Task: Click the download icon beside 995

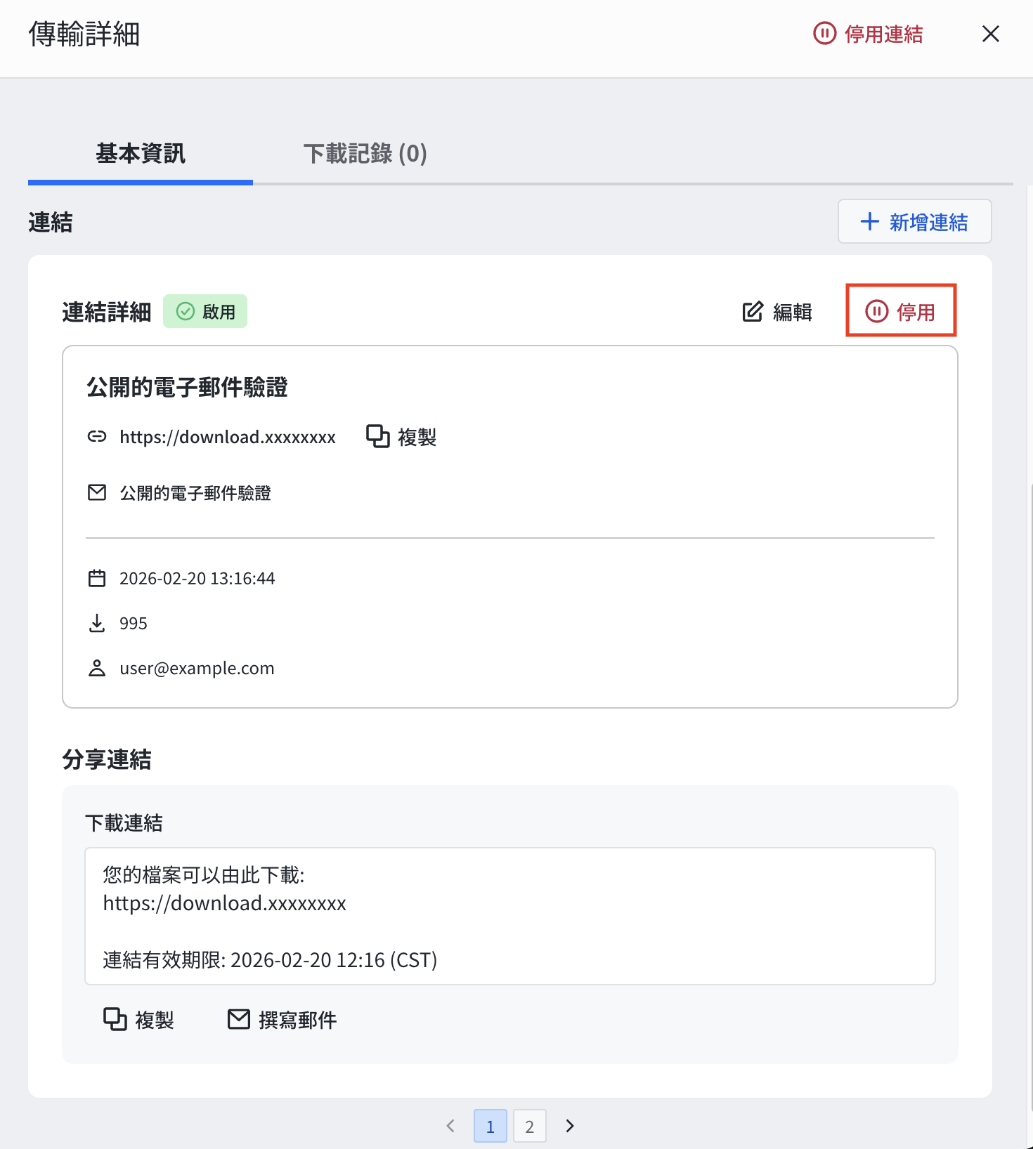Action: coord(97,623)
